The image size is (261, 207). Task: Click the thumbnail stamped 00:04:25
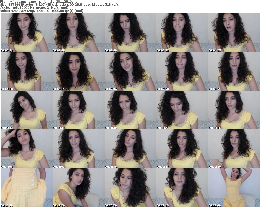tap(234, 32)
